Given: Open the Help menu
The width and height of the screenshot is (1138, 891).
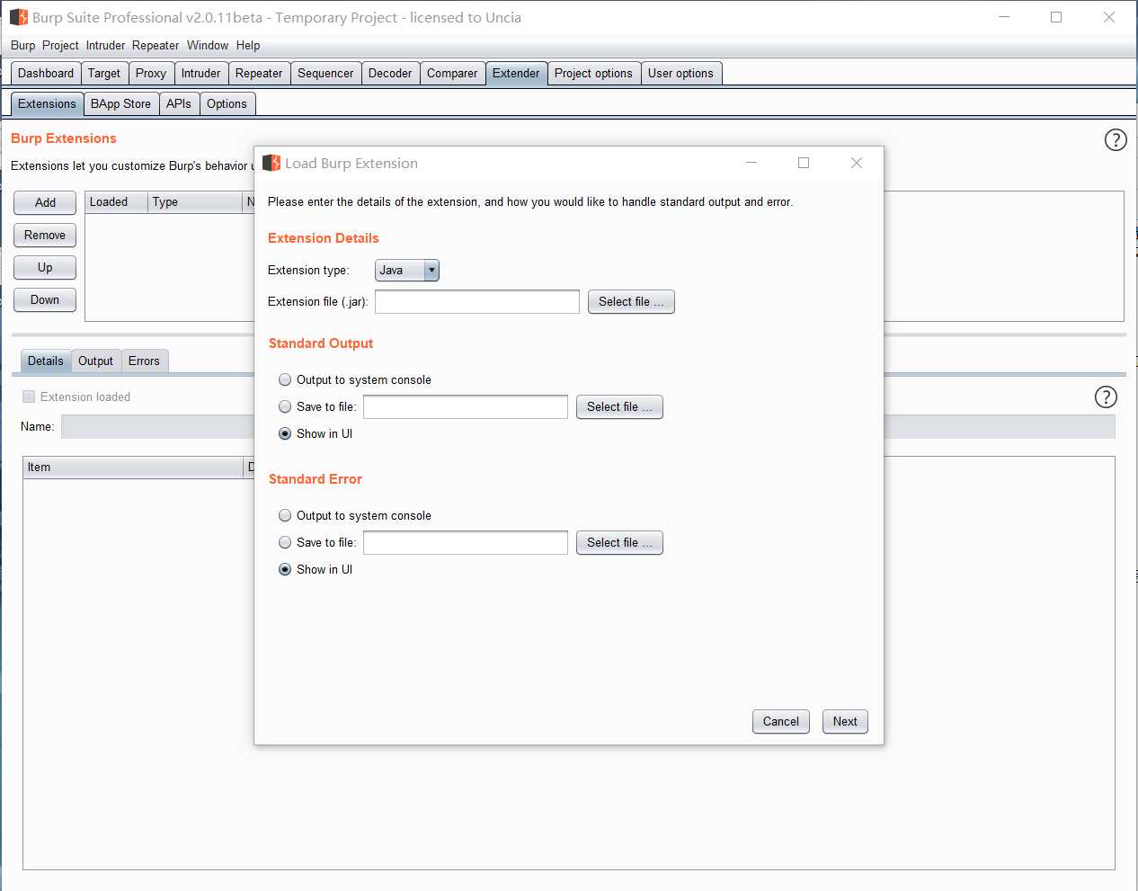Looking at the screenshot, I should [x=248, y=45].
